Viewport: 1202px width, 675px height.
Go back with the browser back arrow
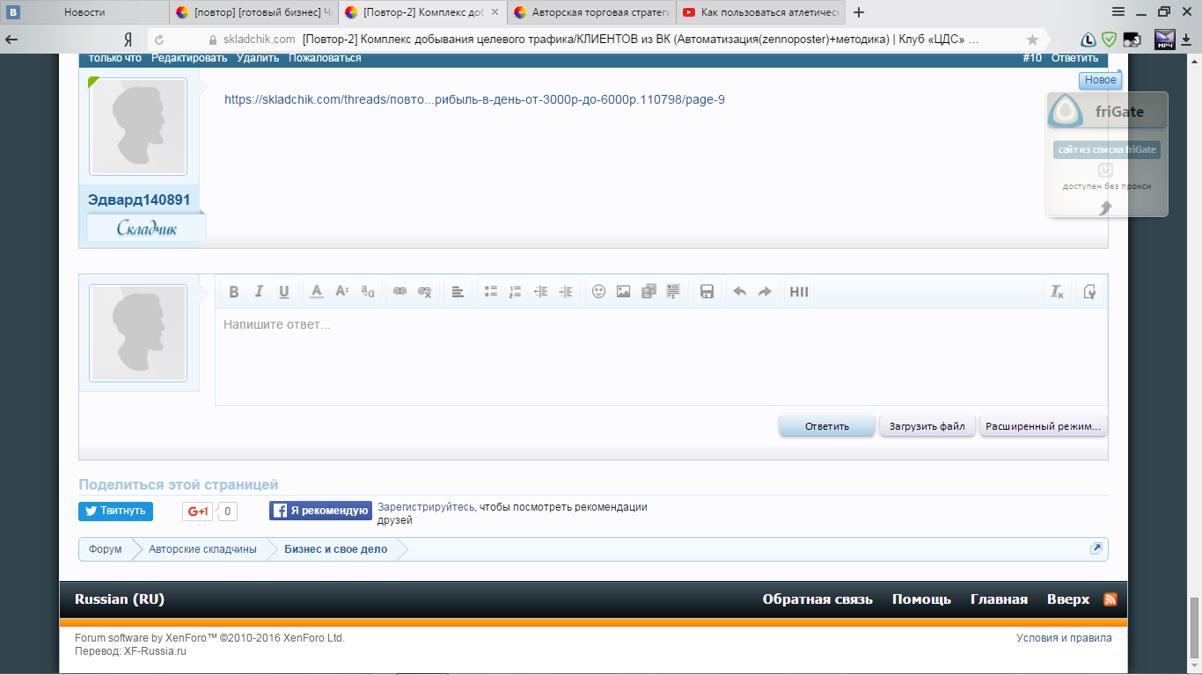coord(11,40)
